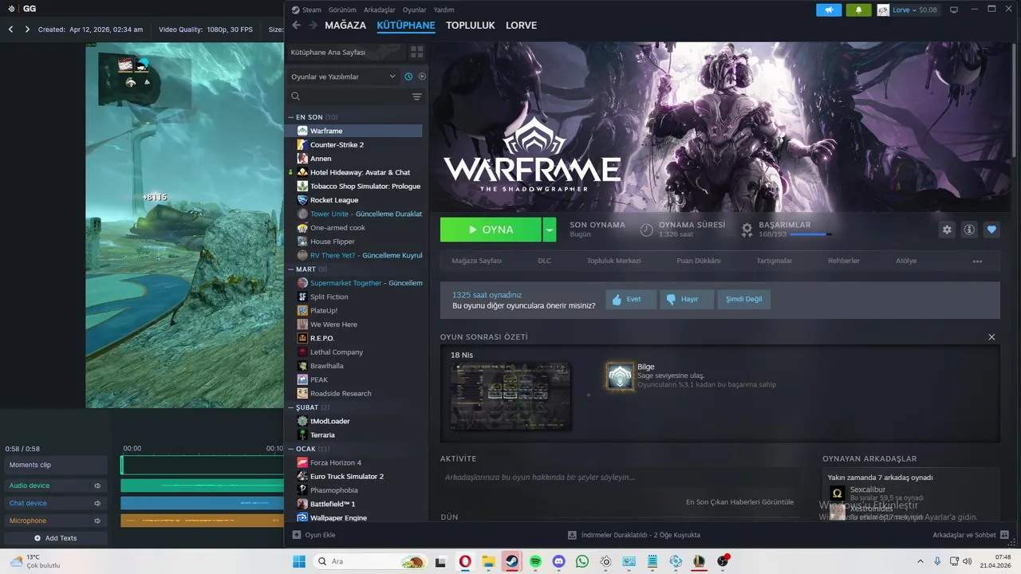Image resolution: width=1021 pixels, height=574 pixels.
Task: Open Friends and Chat icon
Action: coord(1005,535)
